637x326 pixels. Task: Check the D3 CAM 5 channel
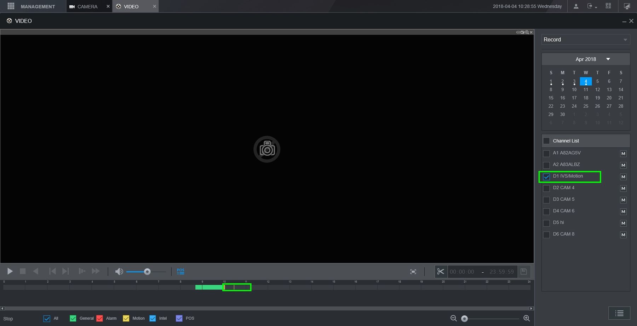(546, 200)
